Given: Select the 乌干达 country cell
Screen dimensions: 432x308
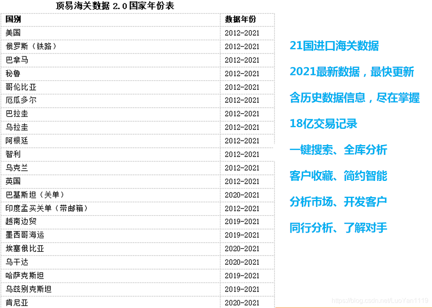Looking at the screenshot, I should point(17,262).
